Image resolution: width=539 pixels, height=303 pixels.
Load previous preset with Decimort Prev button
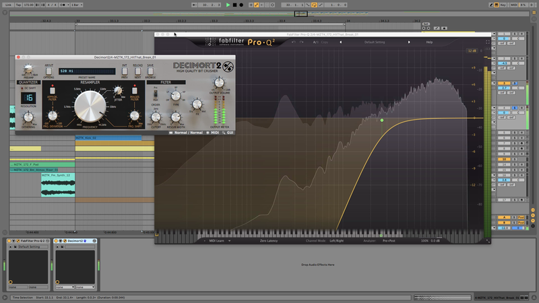(125, 71)
